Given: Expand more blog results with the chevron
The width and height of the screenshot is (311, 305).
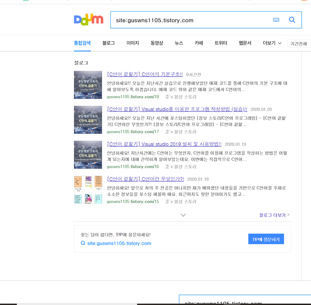Looking at the screenshot, I should coord(183,215).
